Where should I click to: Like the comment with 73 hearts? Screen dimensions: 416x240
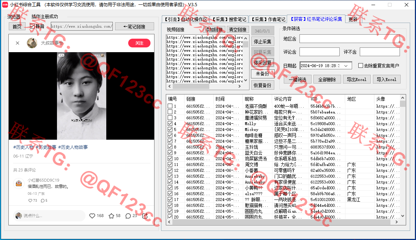click(30, 201)
